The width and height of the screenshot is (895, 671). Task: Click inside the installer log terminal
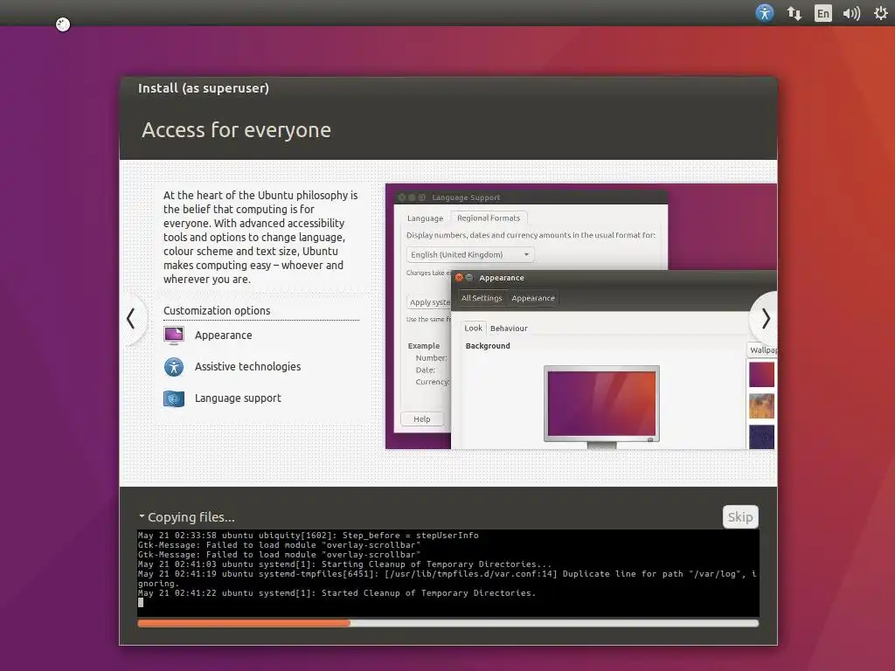pos(448,573)
